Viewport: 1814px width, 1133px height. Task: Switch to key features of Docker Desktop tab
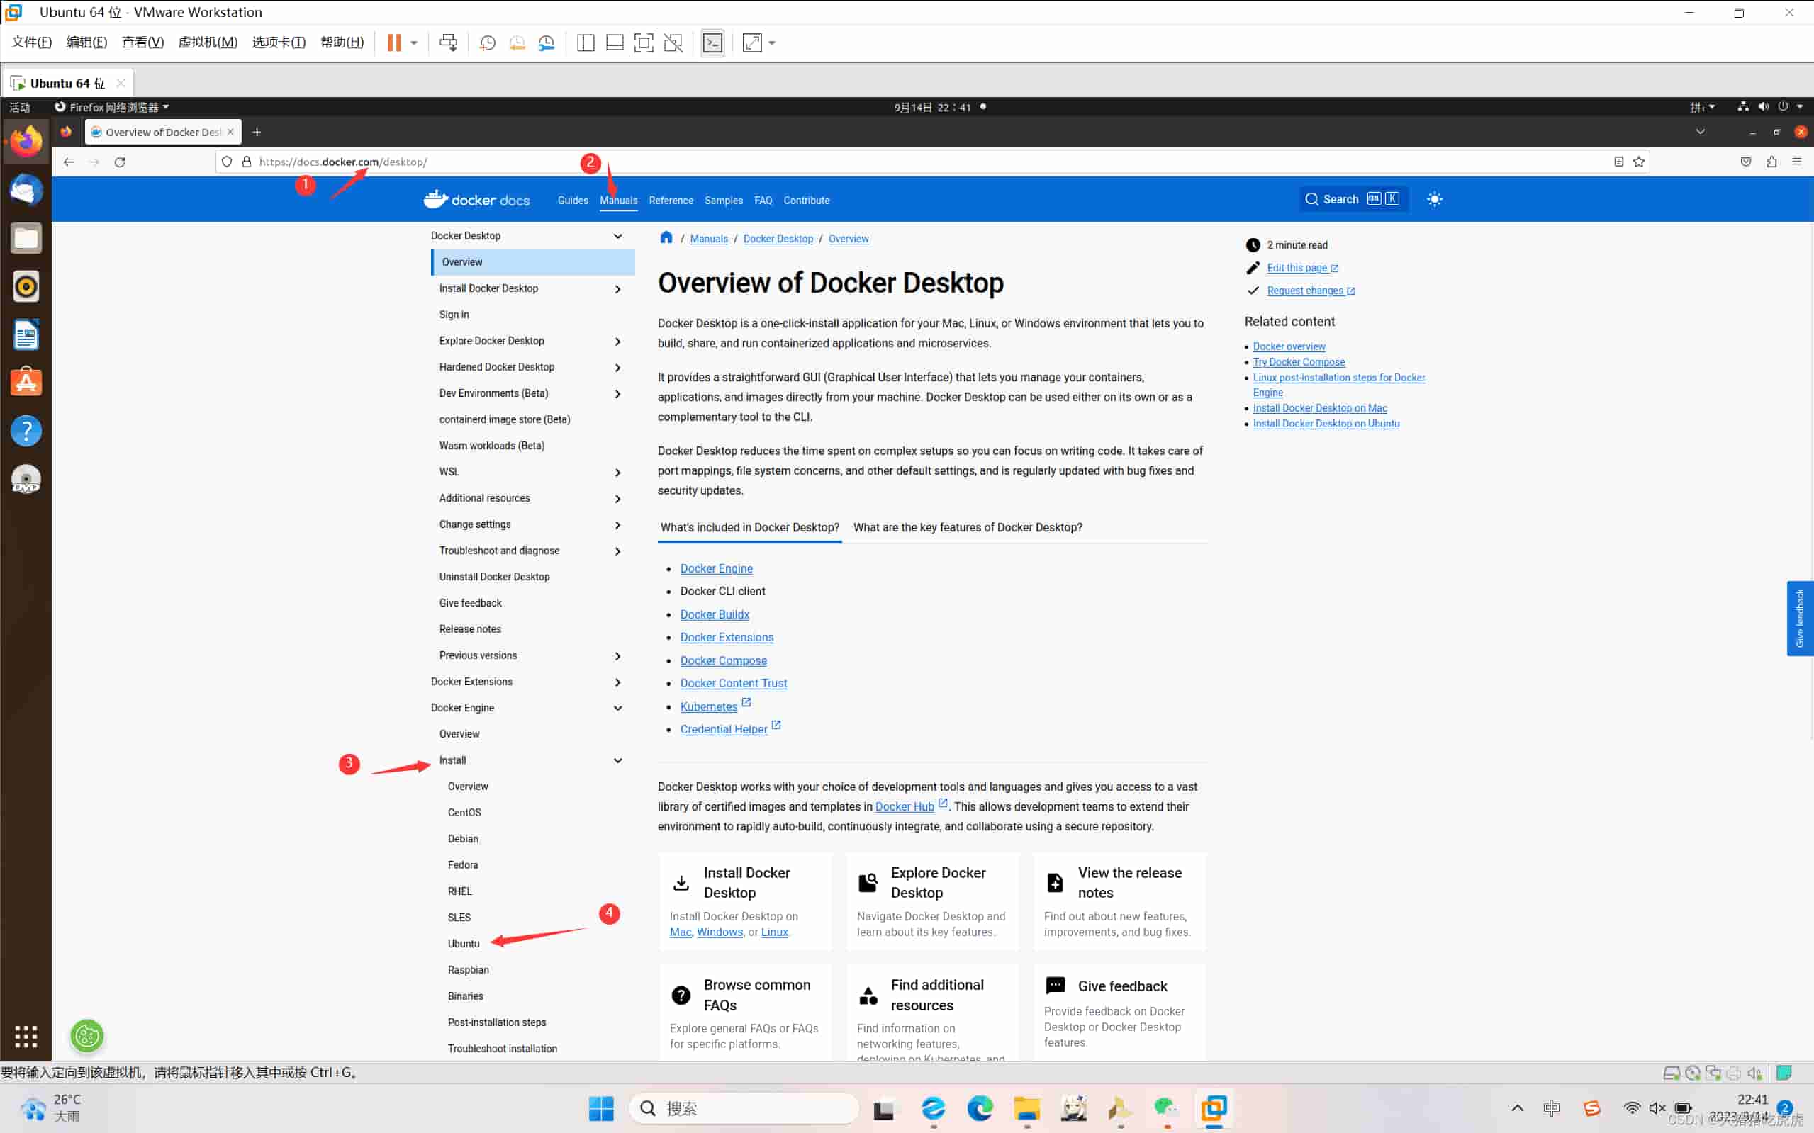tap(967, 526)
